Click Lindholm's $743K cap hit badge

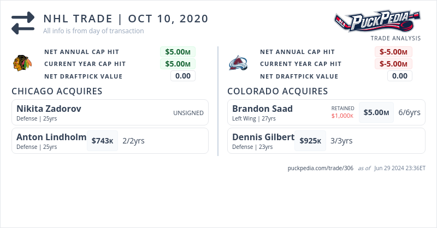click(x=102, y=141)
